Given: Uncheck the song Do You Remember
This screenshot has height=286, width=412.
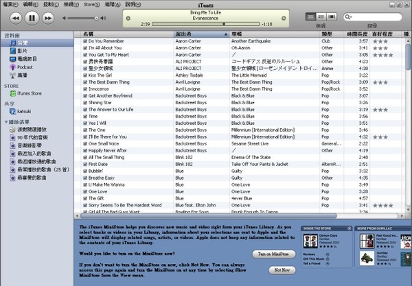Looking at the screenshot, I should [x=85, y=41].
